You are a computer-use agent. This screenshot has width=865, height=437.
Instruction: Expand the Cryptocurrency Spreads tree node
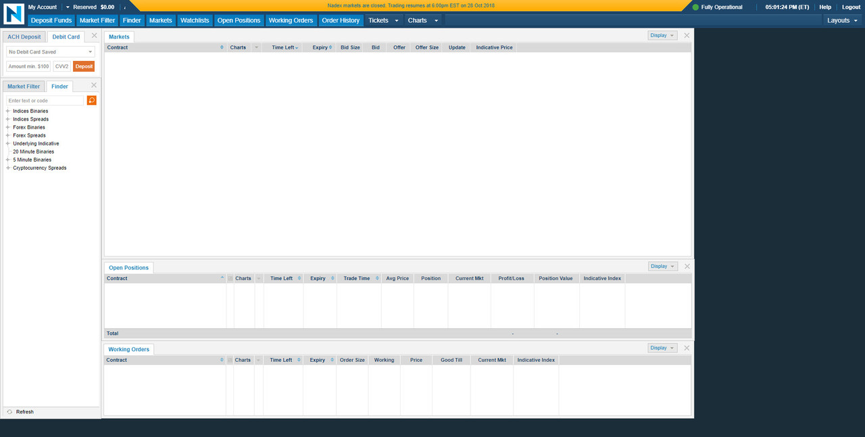[x=8, y=168]
